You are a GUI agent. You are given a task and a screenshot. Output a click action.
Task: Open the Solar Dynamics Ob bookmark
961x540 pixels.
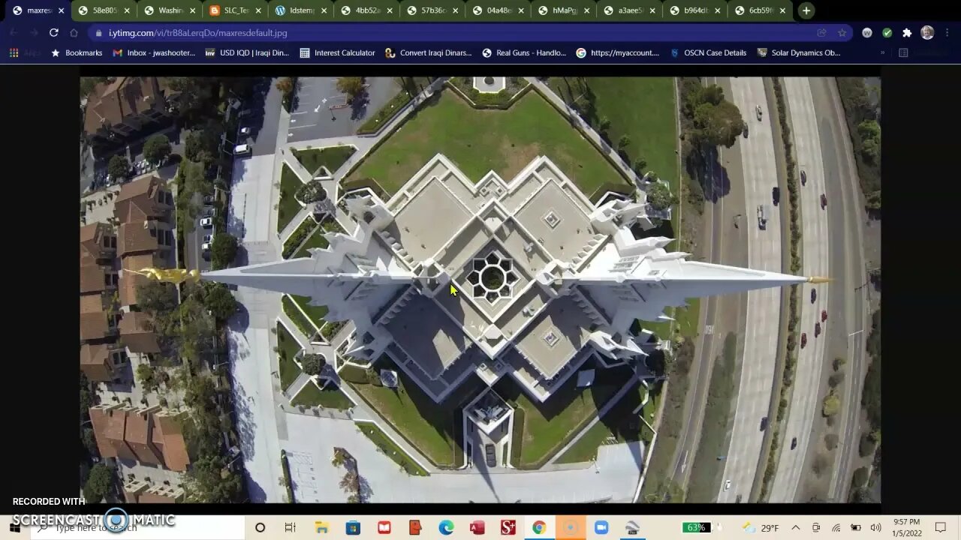click(x=799, y=53)
